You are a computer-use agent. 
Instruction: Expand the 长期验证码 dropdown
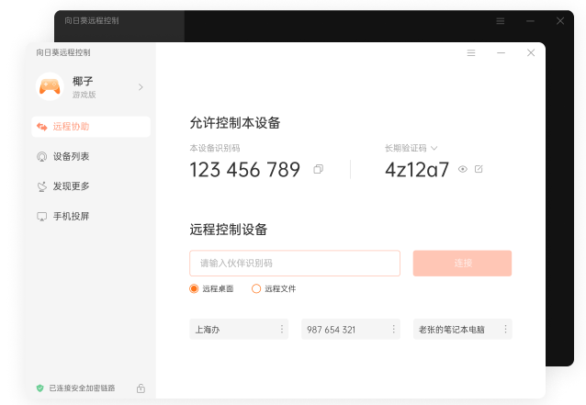click(x=434, y=149)
